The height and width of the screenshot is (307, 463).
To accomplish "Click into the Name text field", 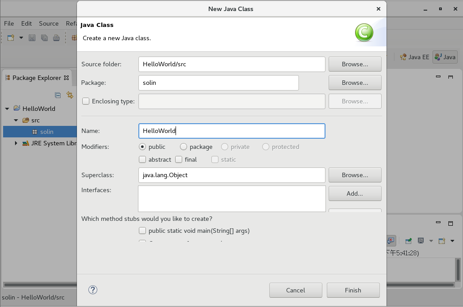I will pyautogui.click(x=231, y=131).
